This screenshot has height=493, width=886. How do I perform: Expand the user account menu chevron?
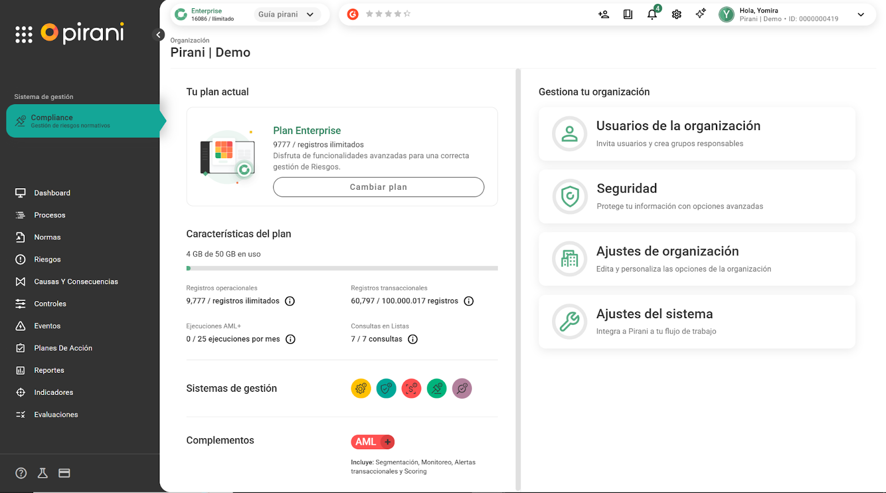[x=861, y=14]
